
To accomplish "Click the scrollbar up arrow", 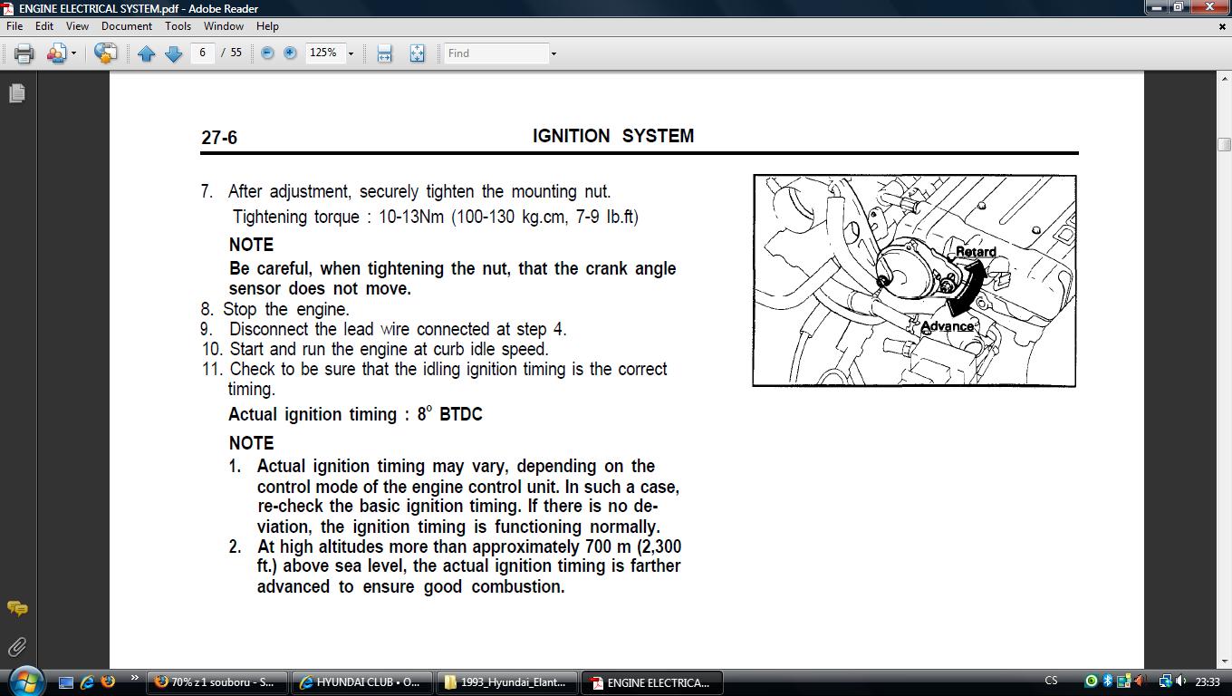I will (x=1224, y=80).
